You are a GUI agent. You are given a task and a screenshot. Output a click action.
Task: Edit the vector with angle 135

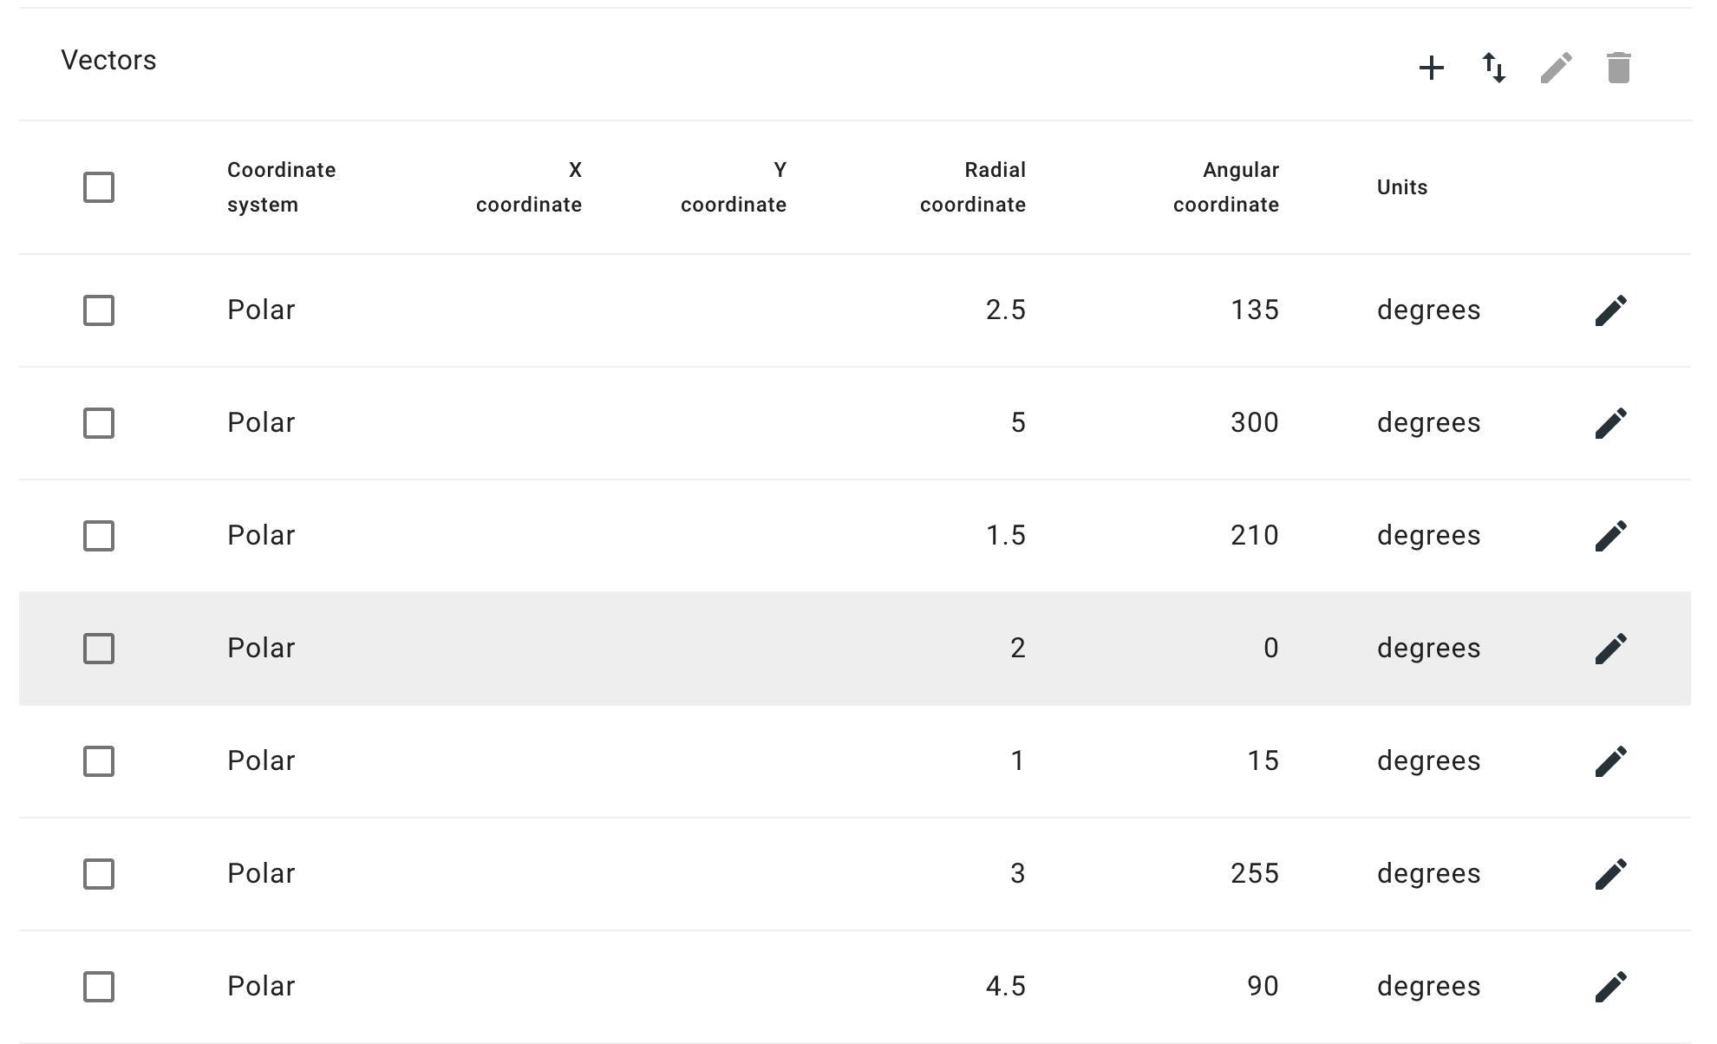coord(1610,310)
